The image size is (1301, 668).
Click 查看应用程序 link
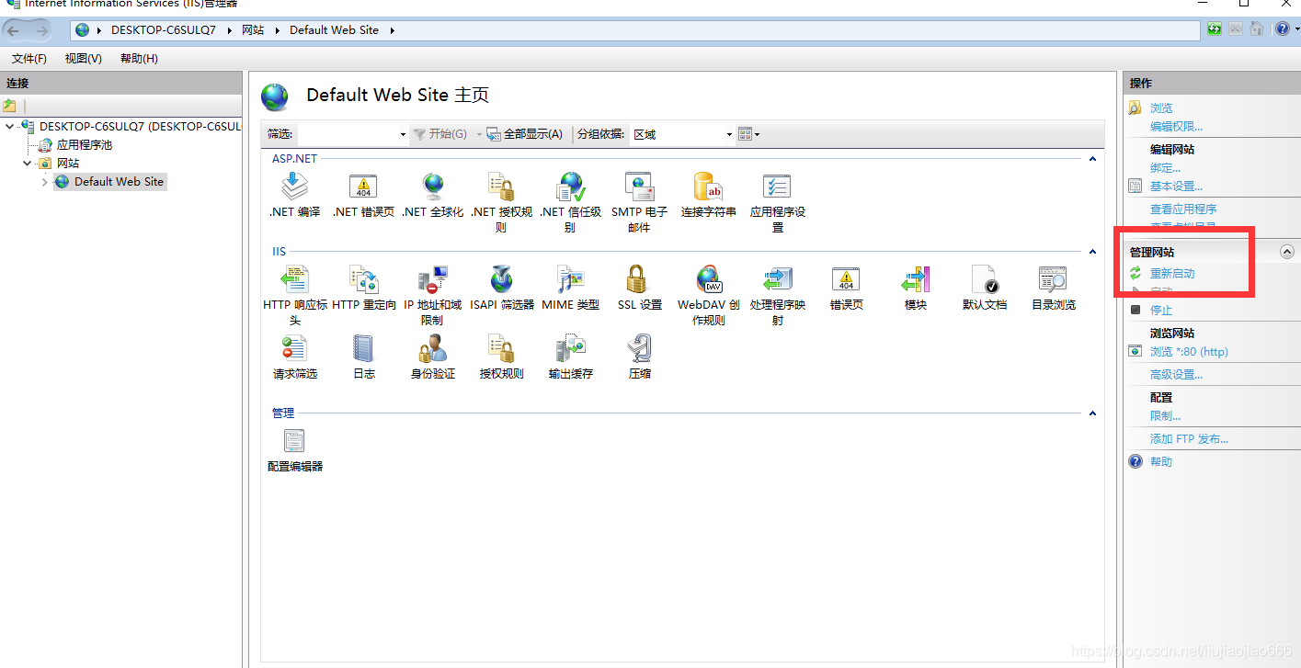click(x=1183, y=209)
